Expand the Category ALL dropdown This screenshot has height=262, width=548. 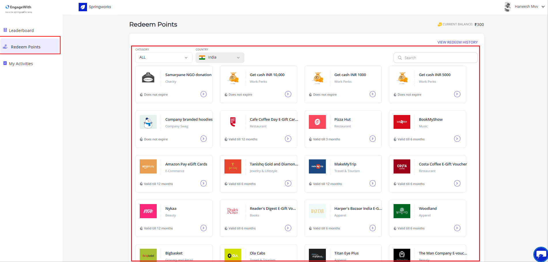click(x=164, y=57)
